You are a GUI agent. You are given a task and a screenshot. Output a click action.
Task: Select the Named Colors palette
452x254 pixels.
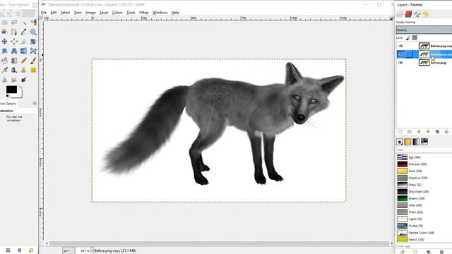(x=424, y=233)
